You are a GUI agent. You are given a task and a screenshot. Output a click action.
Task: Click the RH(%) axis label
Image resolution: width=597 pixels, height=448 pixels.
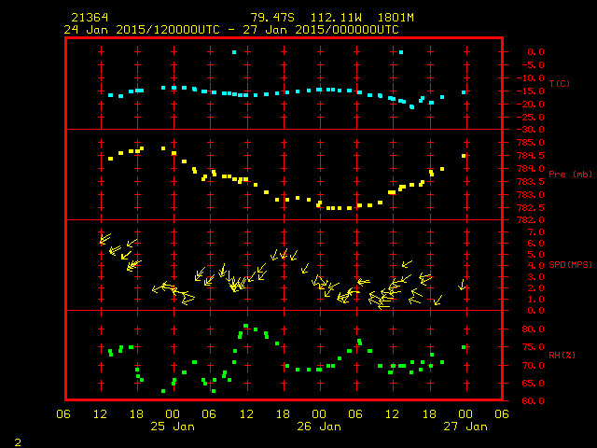click(562, 355)
